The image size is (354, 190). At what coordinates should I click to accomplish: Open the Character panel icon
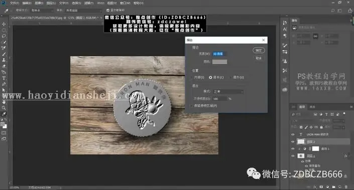285,29
